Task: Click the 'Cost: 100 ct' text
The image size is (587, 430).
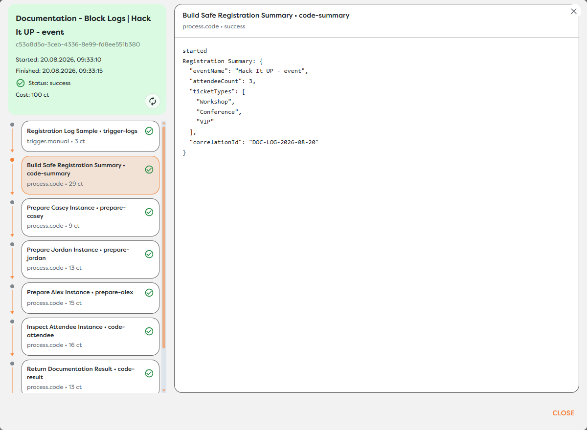Action: (32, 95)
